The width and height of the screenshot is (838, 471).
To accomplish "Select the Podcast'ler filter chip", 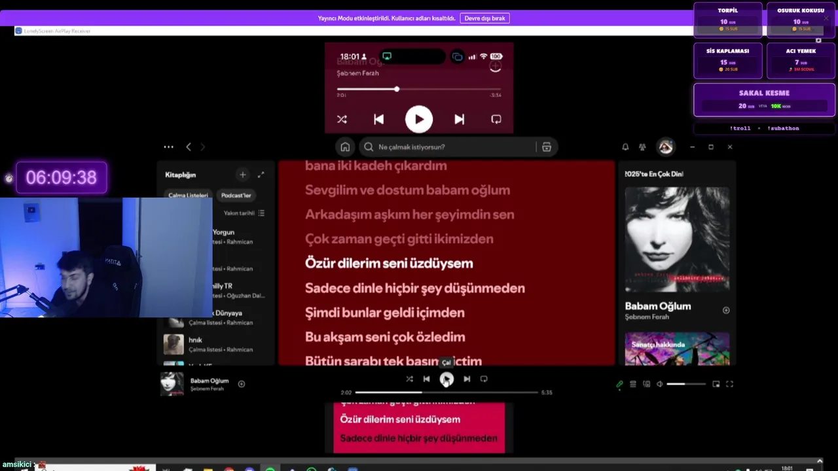I will pos(236,195).
